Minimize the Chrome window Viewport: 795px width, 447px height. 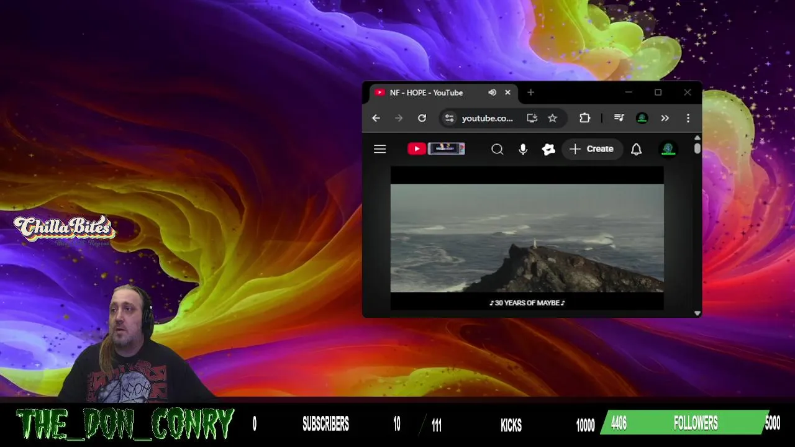tap(629, 93)
